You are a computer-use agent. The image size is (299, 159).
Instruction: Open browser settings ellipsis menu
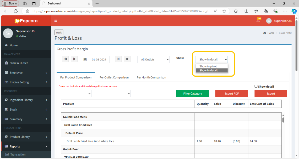tap(285, 11)
